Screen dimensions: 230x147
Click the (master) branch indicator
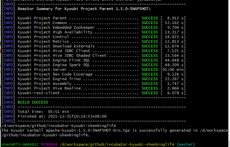186,145
